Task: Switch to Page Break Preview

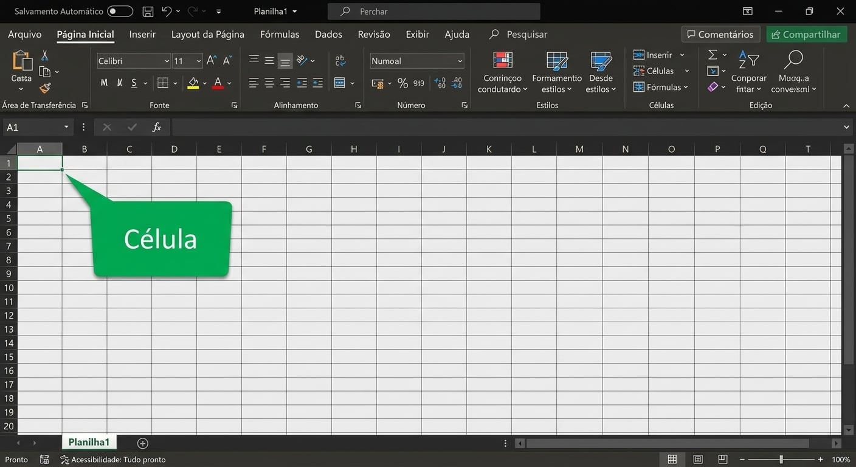Action: 723,459
